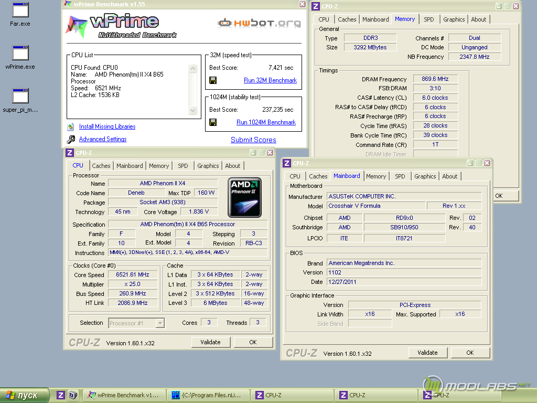Click the Z icon in Mainboard CPU-Z title bar

tap(287, 163)
